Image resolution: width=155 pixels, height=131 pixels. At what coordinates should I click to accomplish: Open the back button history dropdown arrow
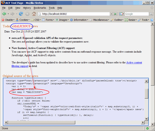pyautogui.click(x=8, y=14)
